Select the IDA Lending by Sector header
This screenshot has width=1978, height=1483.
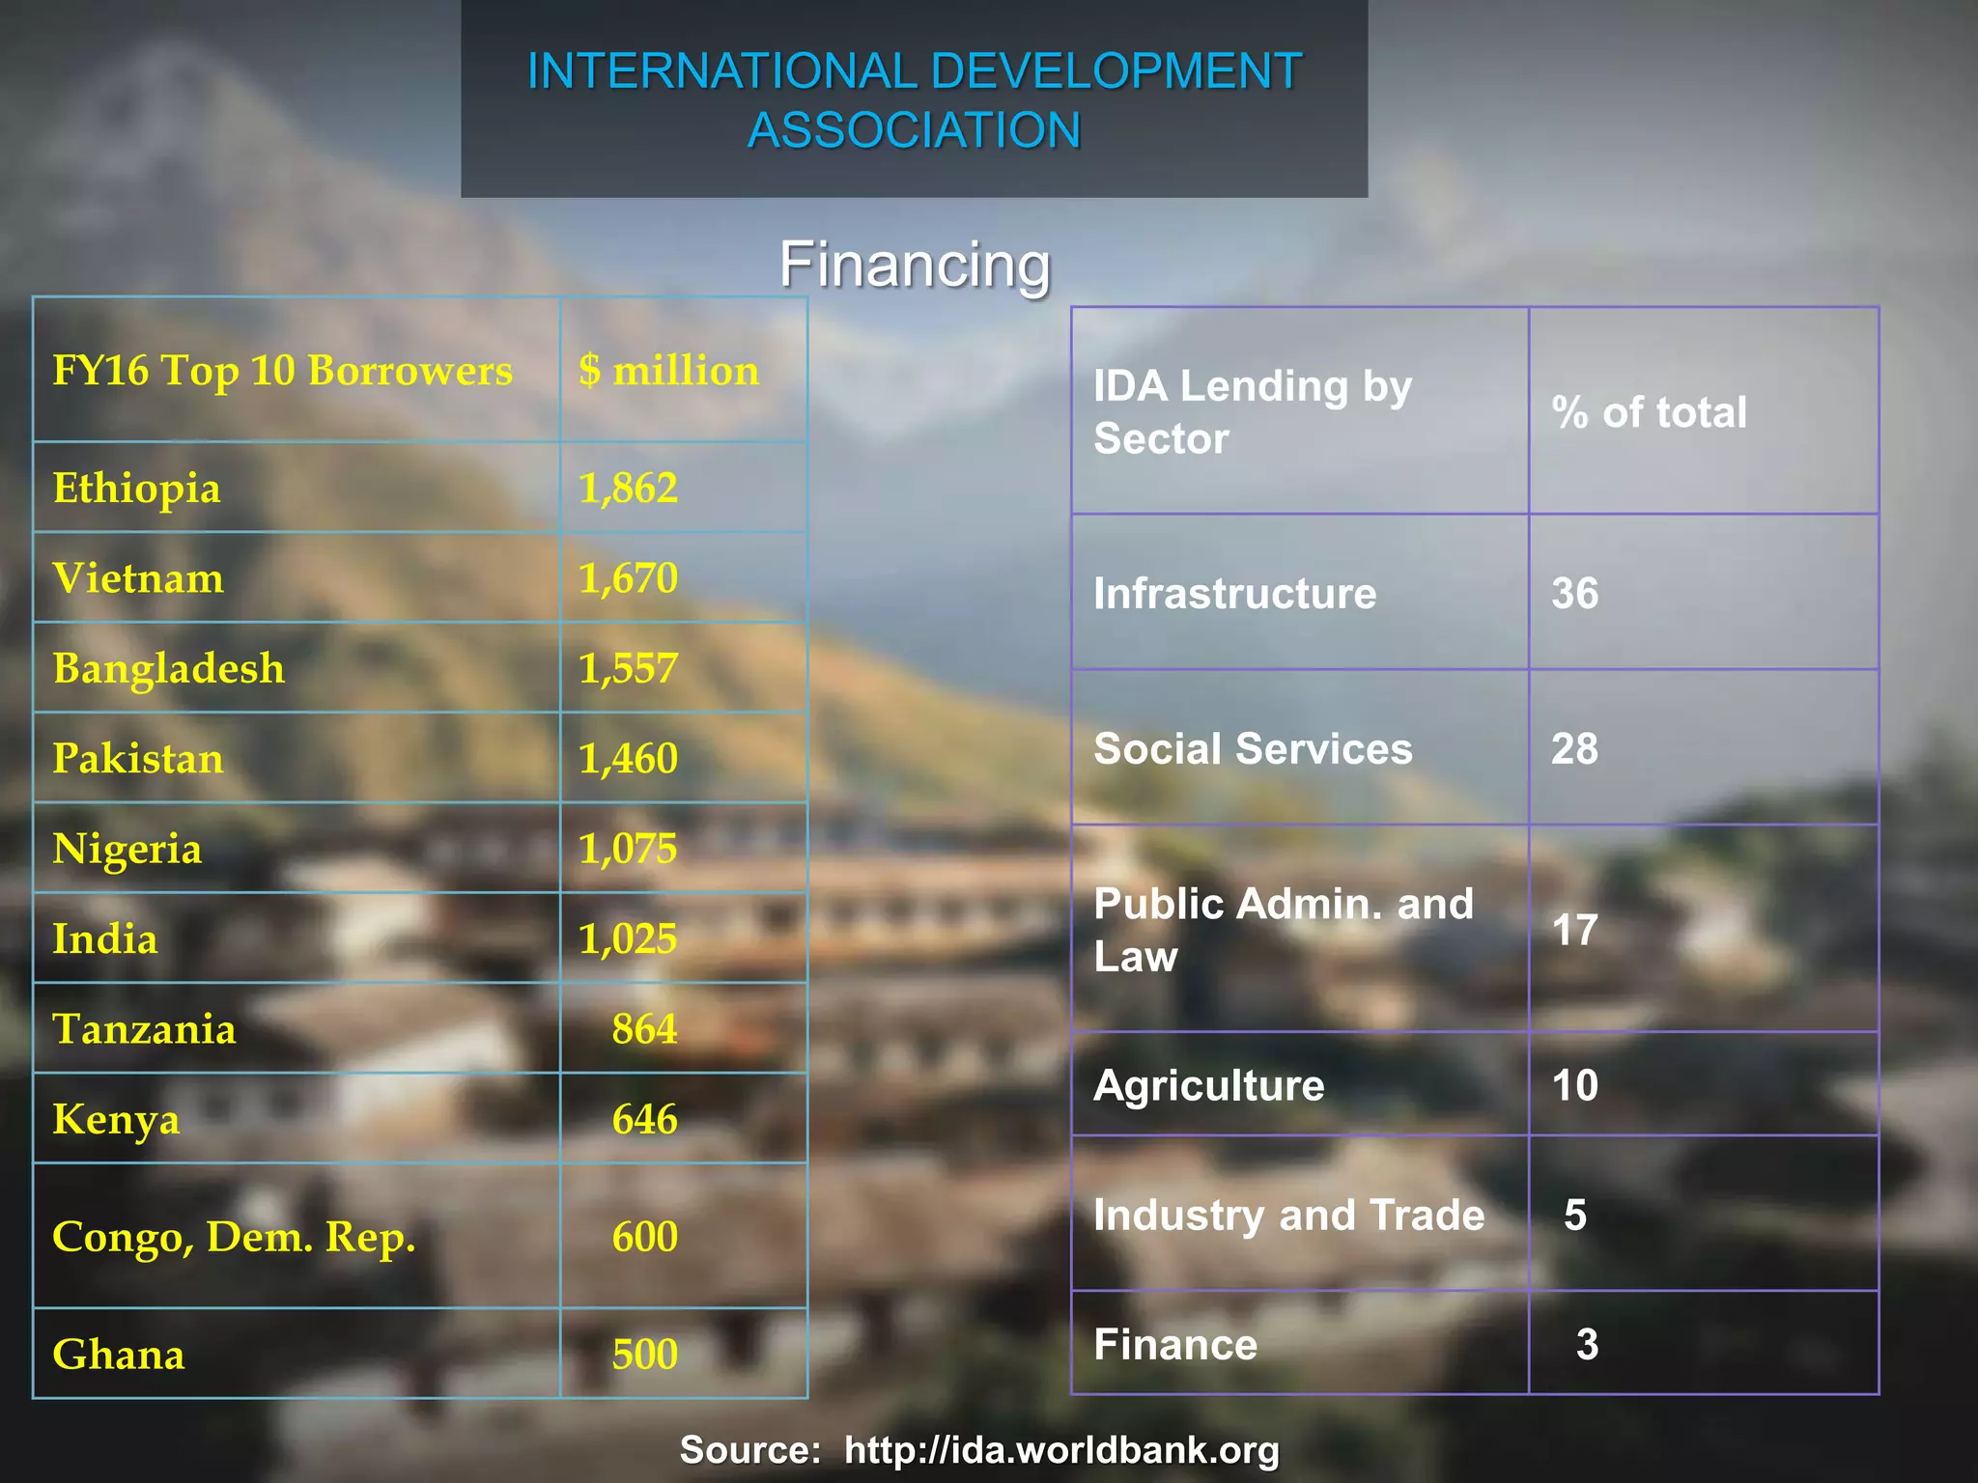pos(1252,411)
